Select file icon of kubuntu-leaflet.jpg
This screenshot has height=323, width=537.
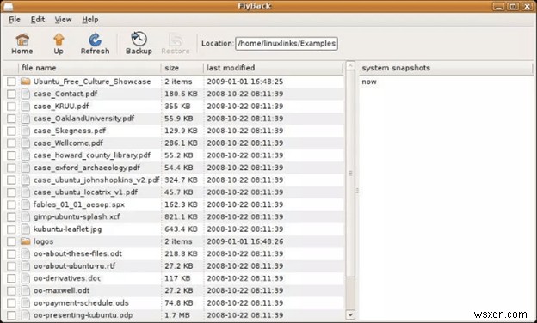[x=26, y=229]
